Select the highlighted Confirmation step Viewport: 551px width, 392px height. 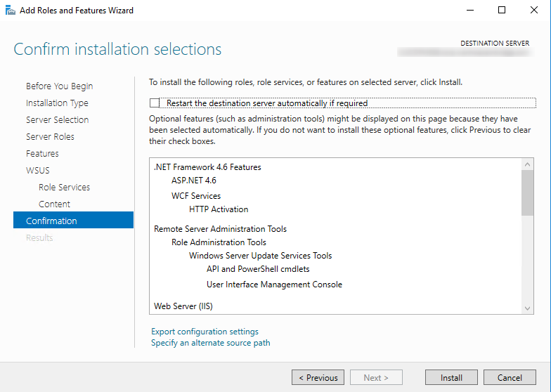point(73,221)
